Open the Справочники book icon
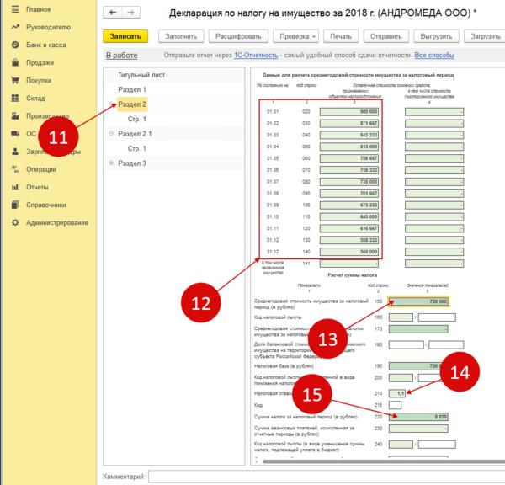This screenshot has height=485, width=505. (15, 205)
